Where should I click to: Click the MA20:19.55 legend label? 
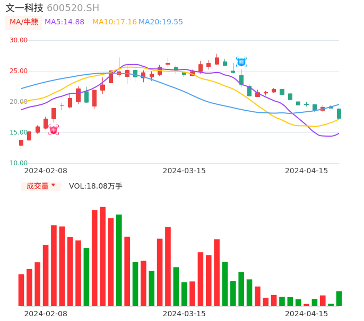(x=160, y=22)
